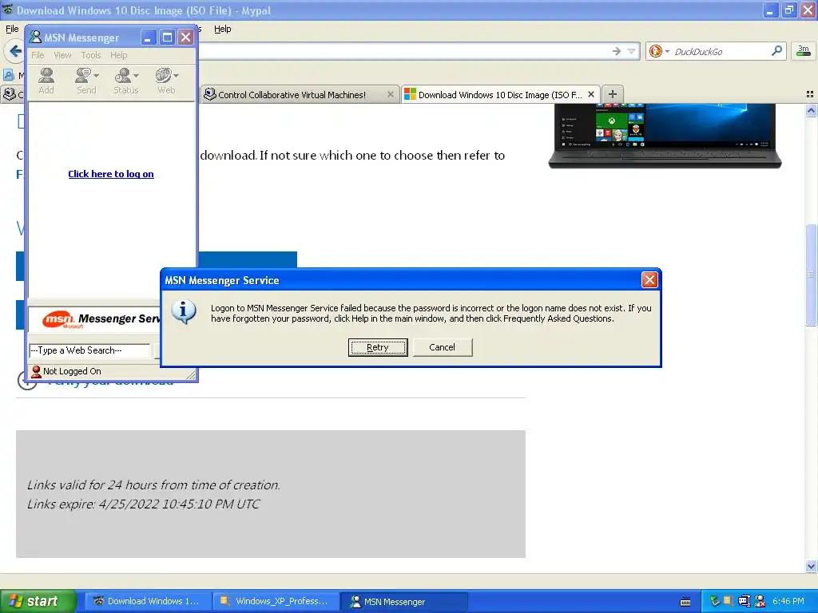Click the 'Type a Web Search' input field
Image resolution: width=818 pixels, height=613 pixels.
tap(89, 350)
